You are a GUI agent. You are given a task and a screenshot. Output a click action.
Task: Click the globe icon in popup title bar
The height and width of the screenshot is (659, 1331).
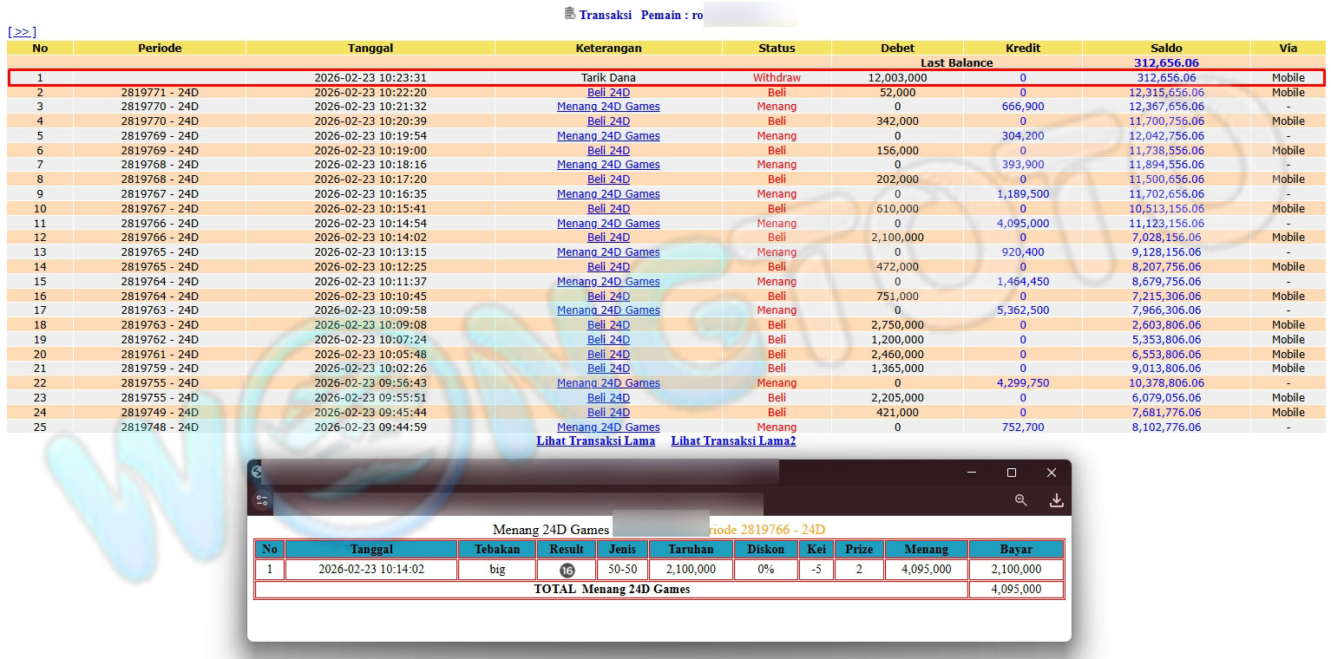click(x=256, y=473)
